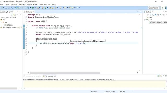This screenshot has width=167, height=93.
Task: Click the Last Edit Location icon
Action: [x=70, y=8]
